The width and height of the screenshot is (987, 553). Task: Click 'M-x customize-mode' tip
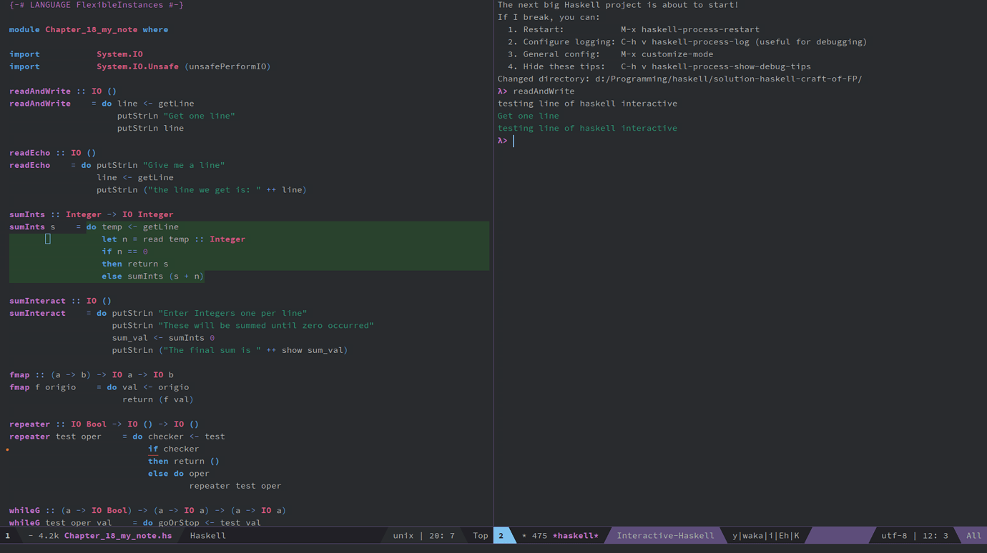pyautogui.click(x=667, y=54)
